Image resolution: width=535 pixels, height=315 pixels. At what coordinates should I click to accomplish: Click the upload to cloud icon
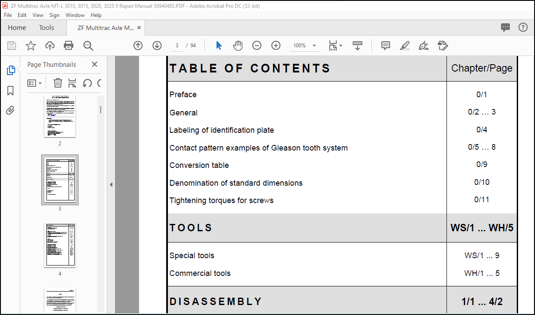point(50,46)
